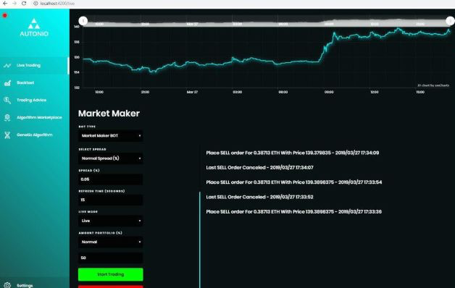Viewport: 455px width, 288px height.
Task: Click log entry Canceled at 17:34:07
Action: [259, 167]
